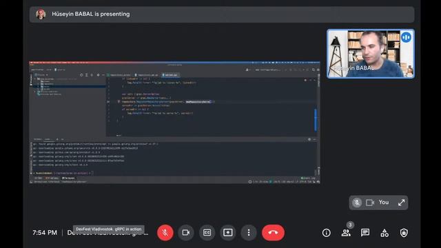Image resolution: width=441 pixels, height=248 pixels.
Task: Expand the You self-view tile
Action: [x=401, y=203]
